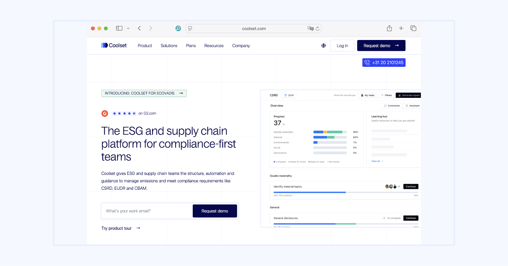Toggle the Safari sidebar button
The height and width of the screenshot is (266, 508).
click(x=119, y=28)
